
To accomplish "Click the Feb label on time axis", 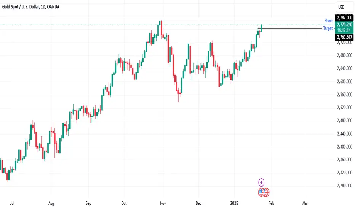I will click(271, 203).
